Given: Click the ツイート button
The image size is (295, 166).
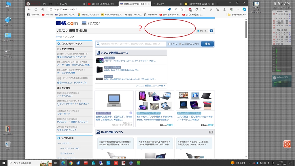Looking at the screenshot, I should tap(202, 31).
